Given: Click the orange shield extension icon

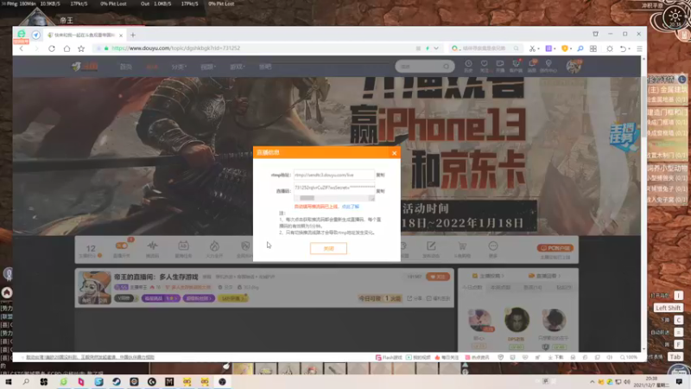Looking at the screenshot, I should 565,48.
